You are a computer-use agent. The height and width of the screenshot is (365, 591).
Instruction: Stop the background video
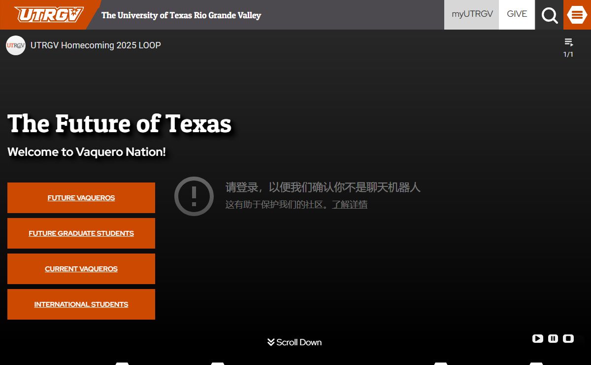click(568, 338)
